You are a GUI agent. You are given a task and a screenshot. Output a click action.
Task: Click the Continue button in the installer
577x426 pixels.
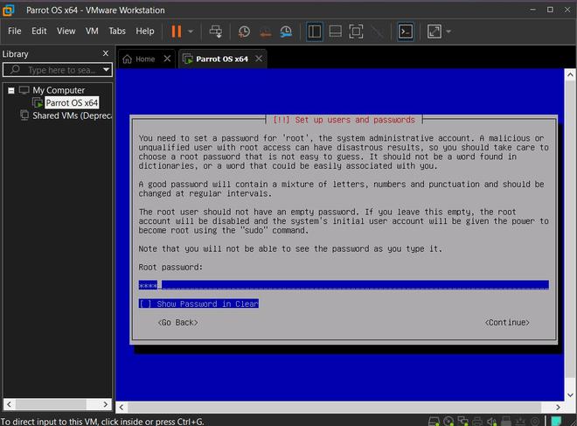(507, 323)
